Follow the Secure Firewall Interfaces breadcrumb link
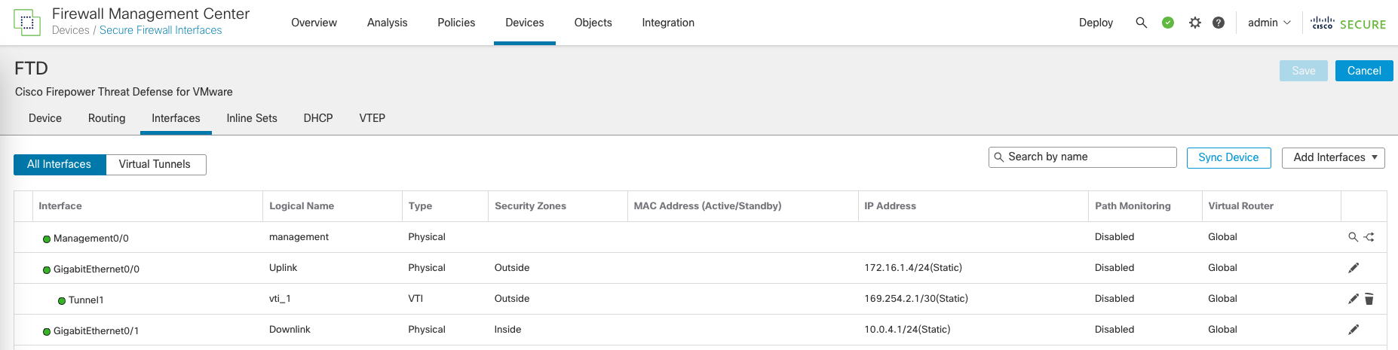Viewport: 1398px width, 350px height. pyautogui.click(x=161, y=30)
